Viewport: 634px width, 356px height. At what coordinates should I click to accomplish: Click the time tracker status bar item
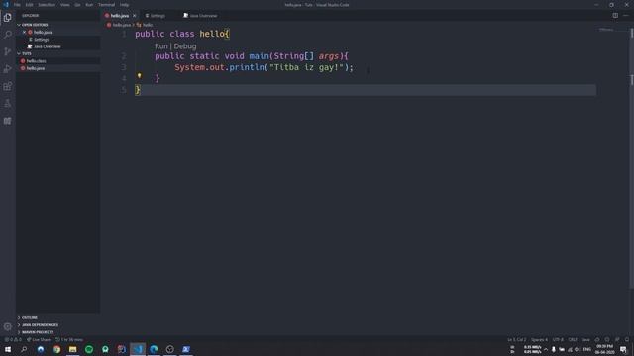click(69, 340)
